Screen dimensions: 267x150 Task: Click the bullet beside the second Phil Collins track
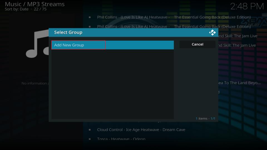(90, 27)
